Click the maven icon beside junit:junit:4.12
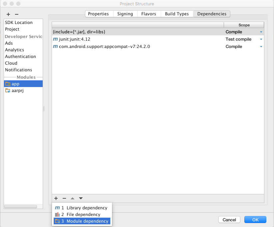 (55, 39)
